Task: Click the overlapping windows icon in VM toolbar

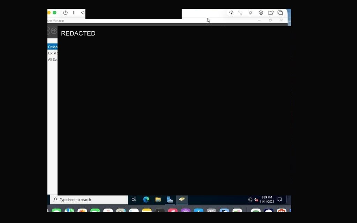Action: (x=280, y=13)
